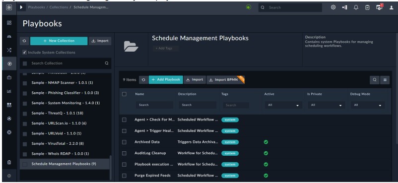The image size is (398, 183).
Task: Select Sample - System Monitoring collection
Action: 66,103
